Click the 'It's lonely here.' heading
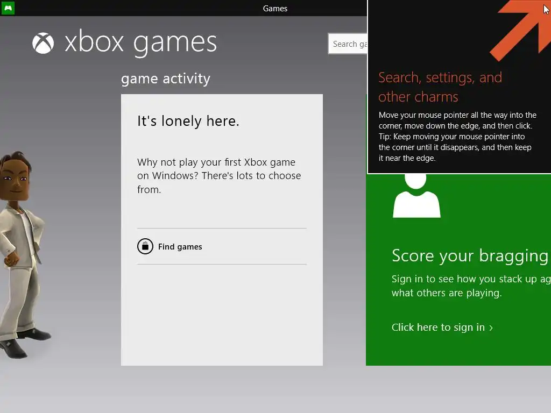 coord(188,121)
